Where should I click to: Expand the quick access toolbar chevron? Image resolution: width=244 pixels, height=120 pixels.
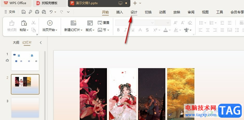[x=68, y=12]
